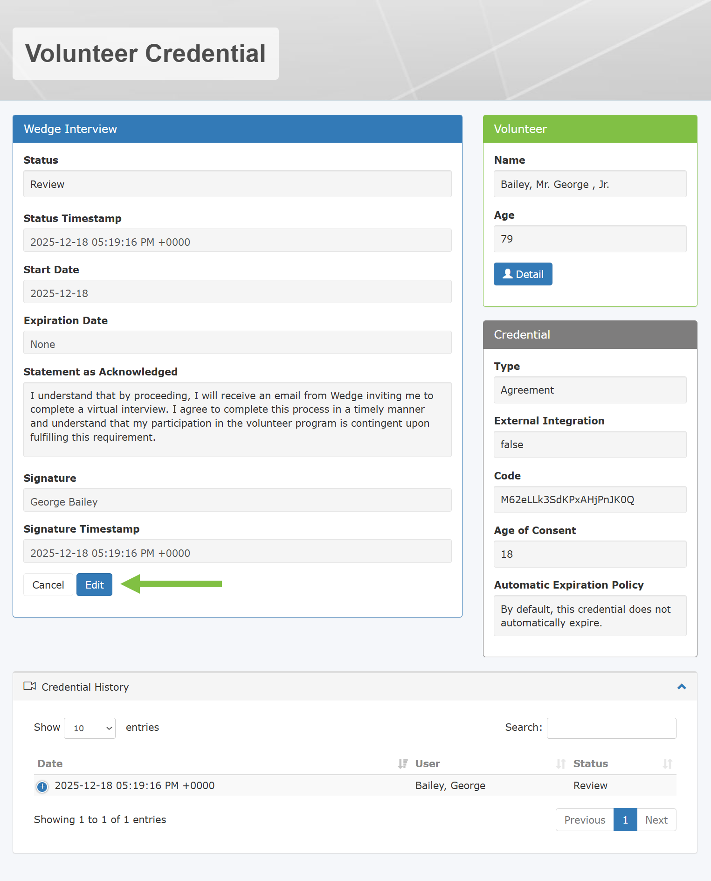
Task: Click the Code value M62eLLk3SdKPxAHjPnJK0Q
Action: pyautogui.click(x=590, y=499)
